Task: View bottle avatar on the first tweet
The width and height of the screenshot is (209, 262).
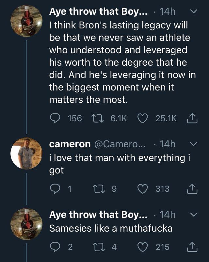Action: point(26,21)
